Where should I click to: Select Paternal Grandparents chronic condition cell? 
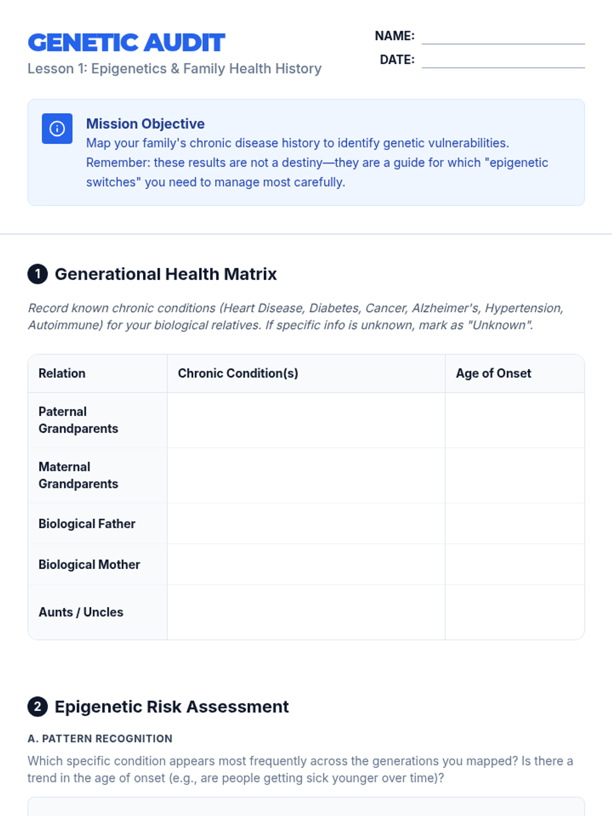306,420
